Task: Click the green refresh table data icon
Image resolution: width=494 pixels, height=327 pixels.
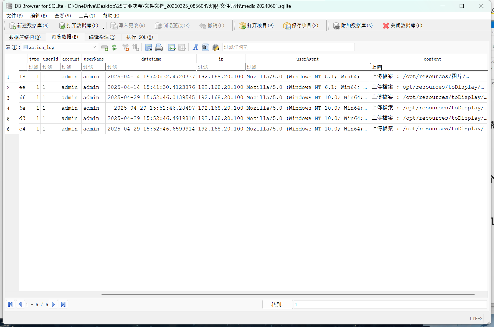Action: click(x=114, y=47)
